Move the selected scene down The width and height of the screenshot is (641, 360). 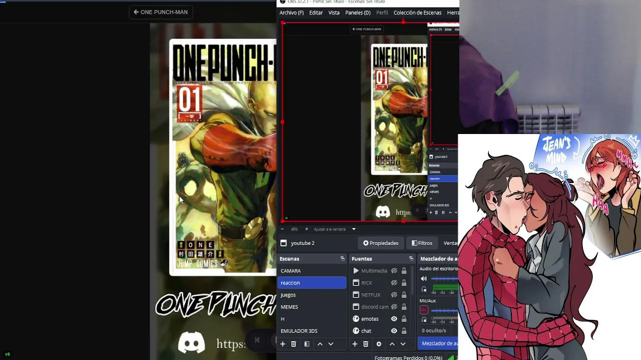point(331,344)
